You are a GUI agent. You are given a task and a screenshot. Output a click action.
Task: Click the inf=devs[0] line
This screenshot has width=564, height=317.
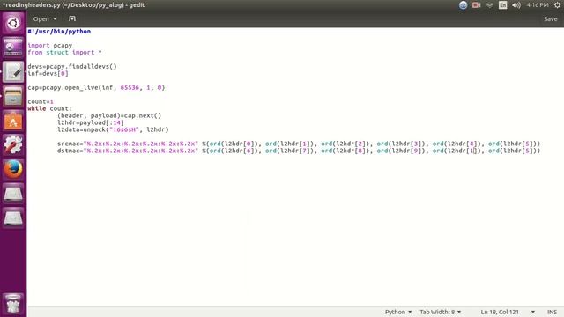tap(48, 74)
